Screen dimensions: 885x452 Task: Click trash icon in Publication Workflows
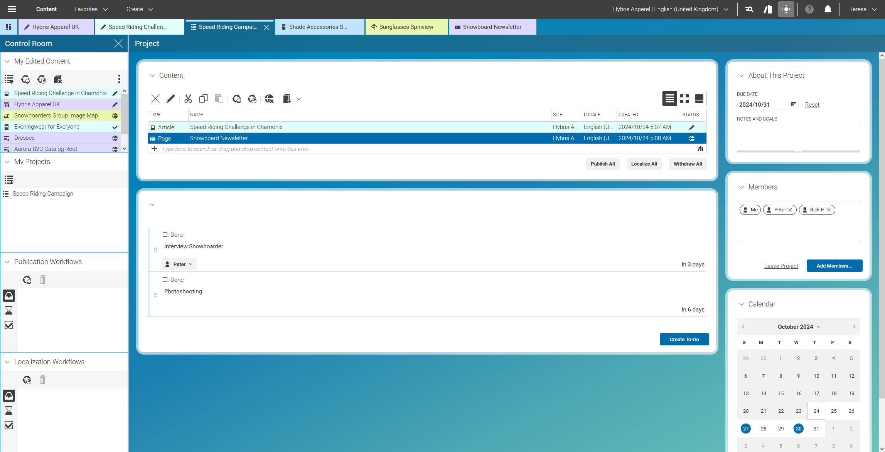(43, 280)
